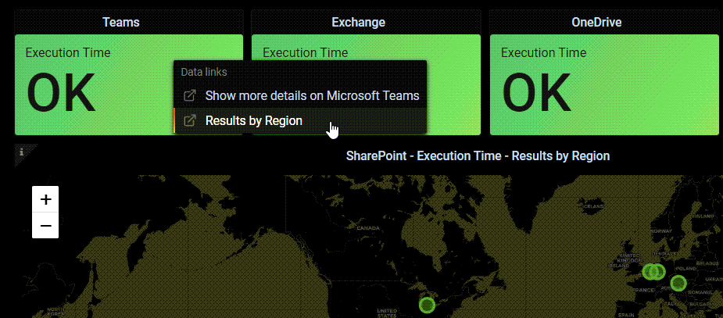Open the info icon on the map panel
The width and height of the screenshot is (723, 318).
(x=21, y=151)
